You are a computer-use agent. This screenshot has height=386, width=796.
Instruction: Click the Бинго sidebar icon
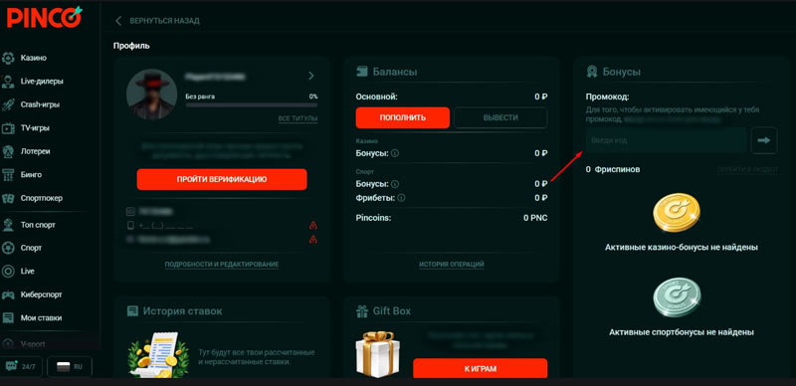(x=8, y=175)
